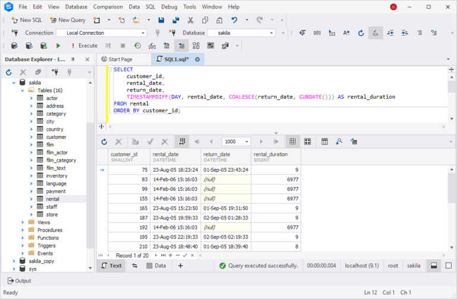457x299 pixels.
Task: Close the SQL1.sql tab
Action: pyautogui.click(x=196, y=59)
